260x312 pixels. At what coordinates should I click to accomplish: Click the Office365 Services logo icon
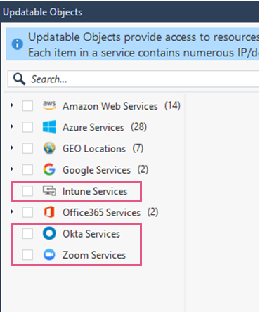click(x=49, y=212)
